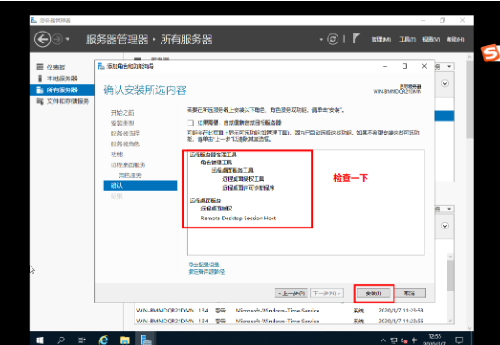Screen dimensions: 500x345
Task: Open the notifications flag icon
Action: tap(356, 39)
